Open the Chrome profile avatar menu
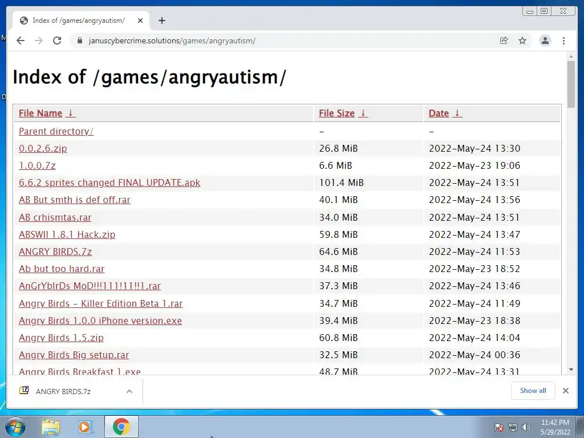 545,40
